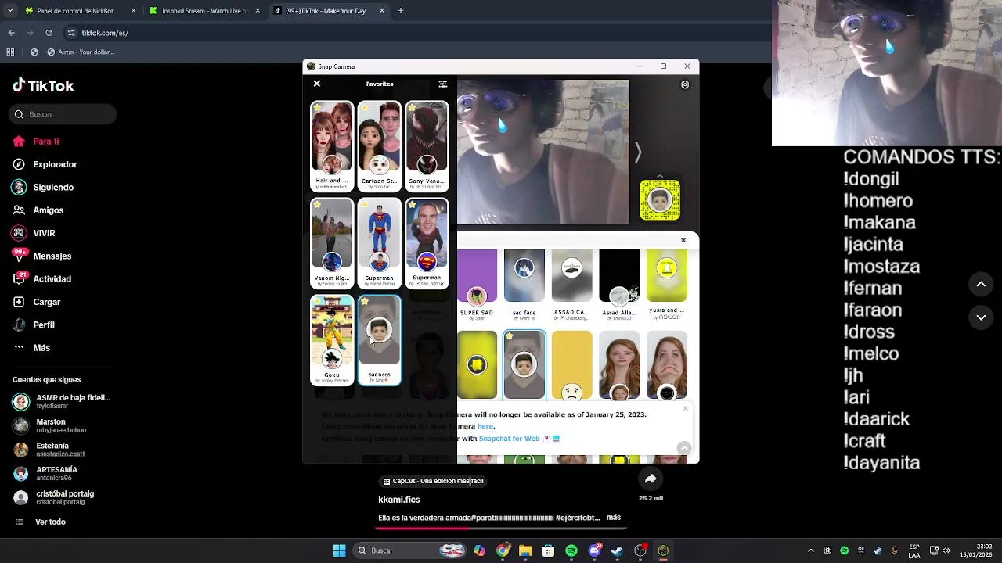Image resolution: width=1002 pixels, height=563 pixels.
Task: Select the Goku favorite lens
Action: coord(332,340)
